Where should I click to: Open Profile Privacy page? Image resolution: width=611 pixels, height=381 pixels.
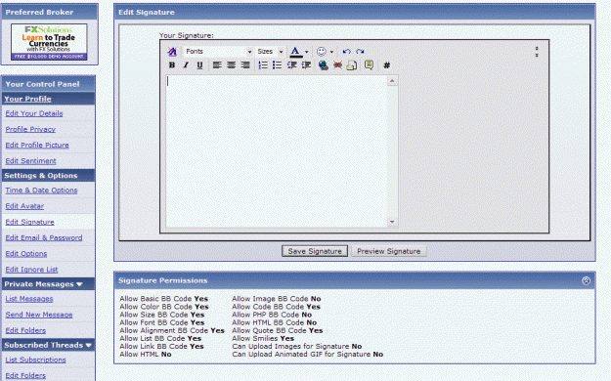(30, 129)
